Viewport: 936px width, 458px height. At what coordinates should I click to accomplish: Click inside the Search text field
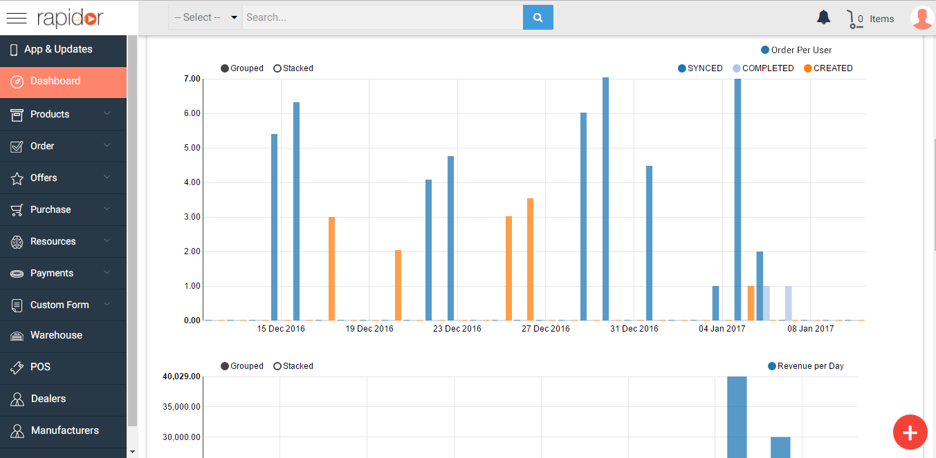click(x=382, y=17)
